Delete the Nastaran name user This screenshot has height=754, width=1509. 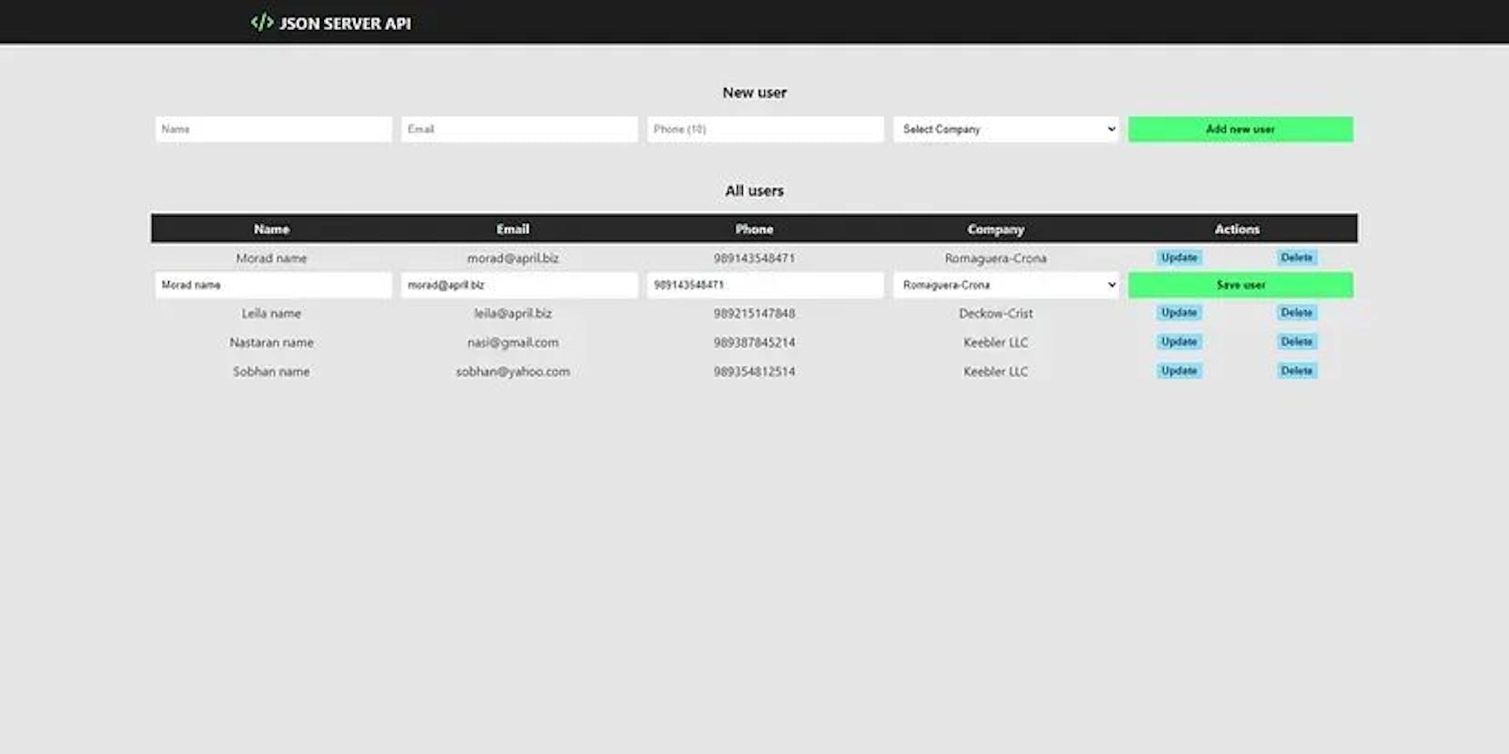[1296, 341]
